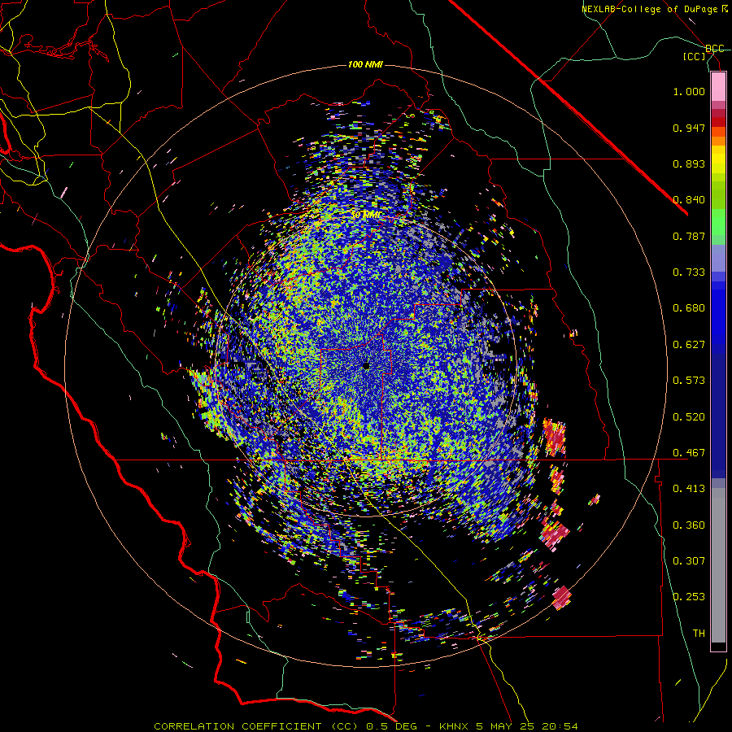Image resolution: width=732 pixels, height=732 pixels.
Task: Select the 0.947 legend value
Action: point(689,128)
